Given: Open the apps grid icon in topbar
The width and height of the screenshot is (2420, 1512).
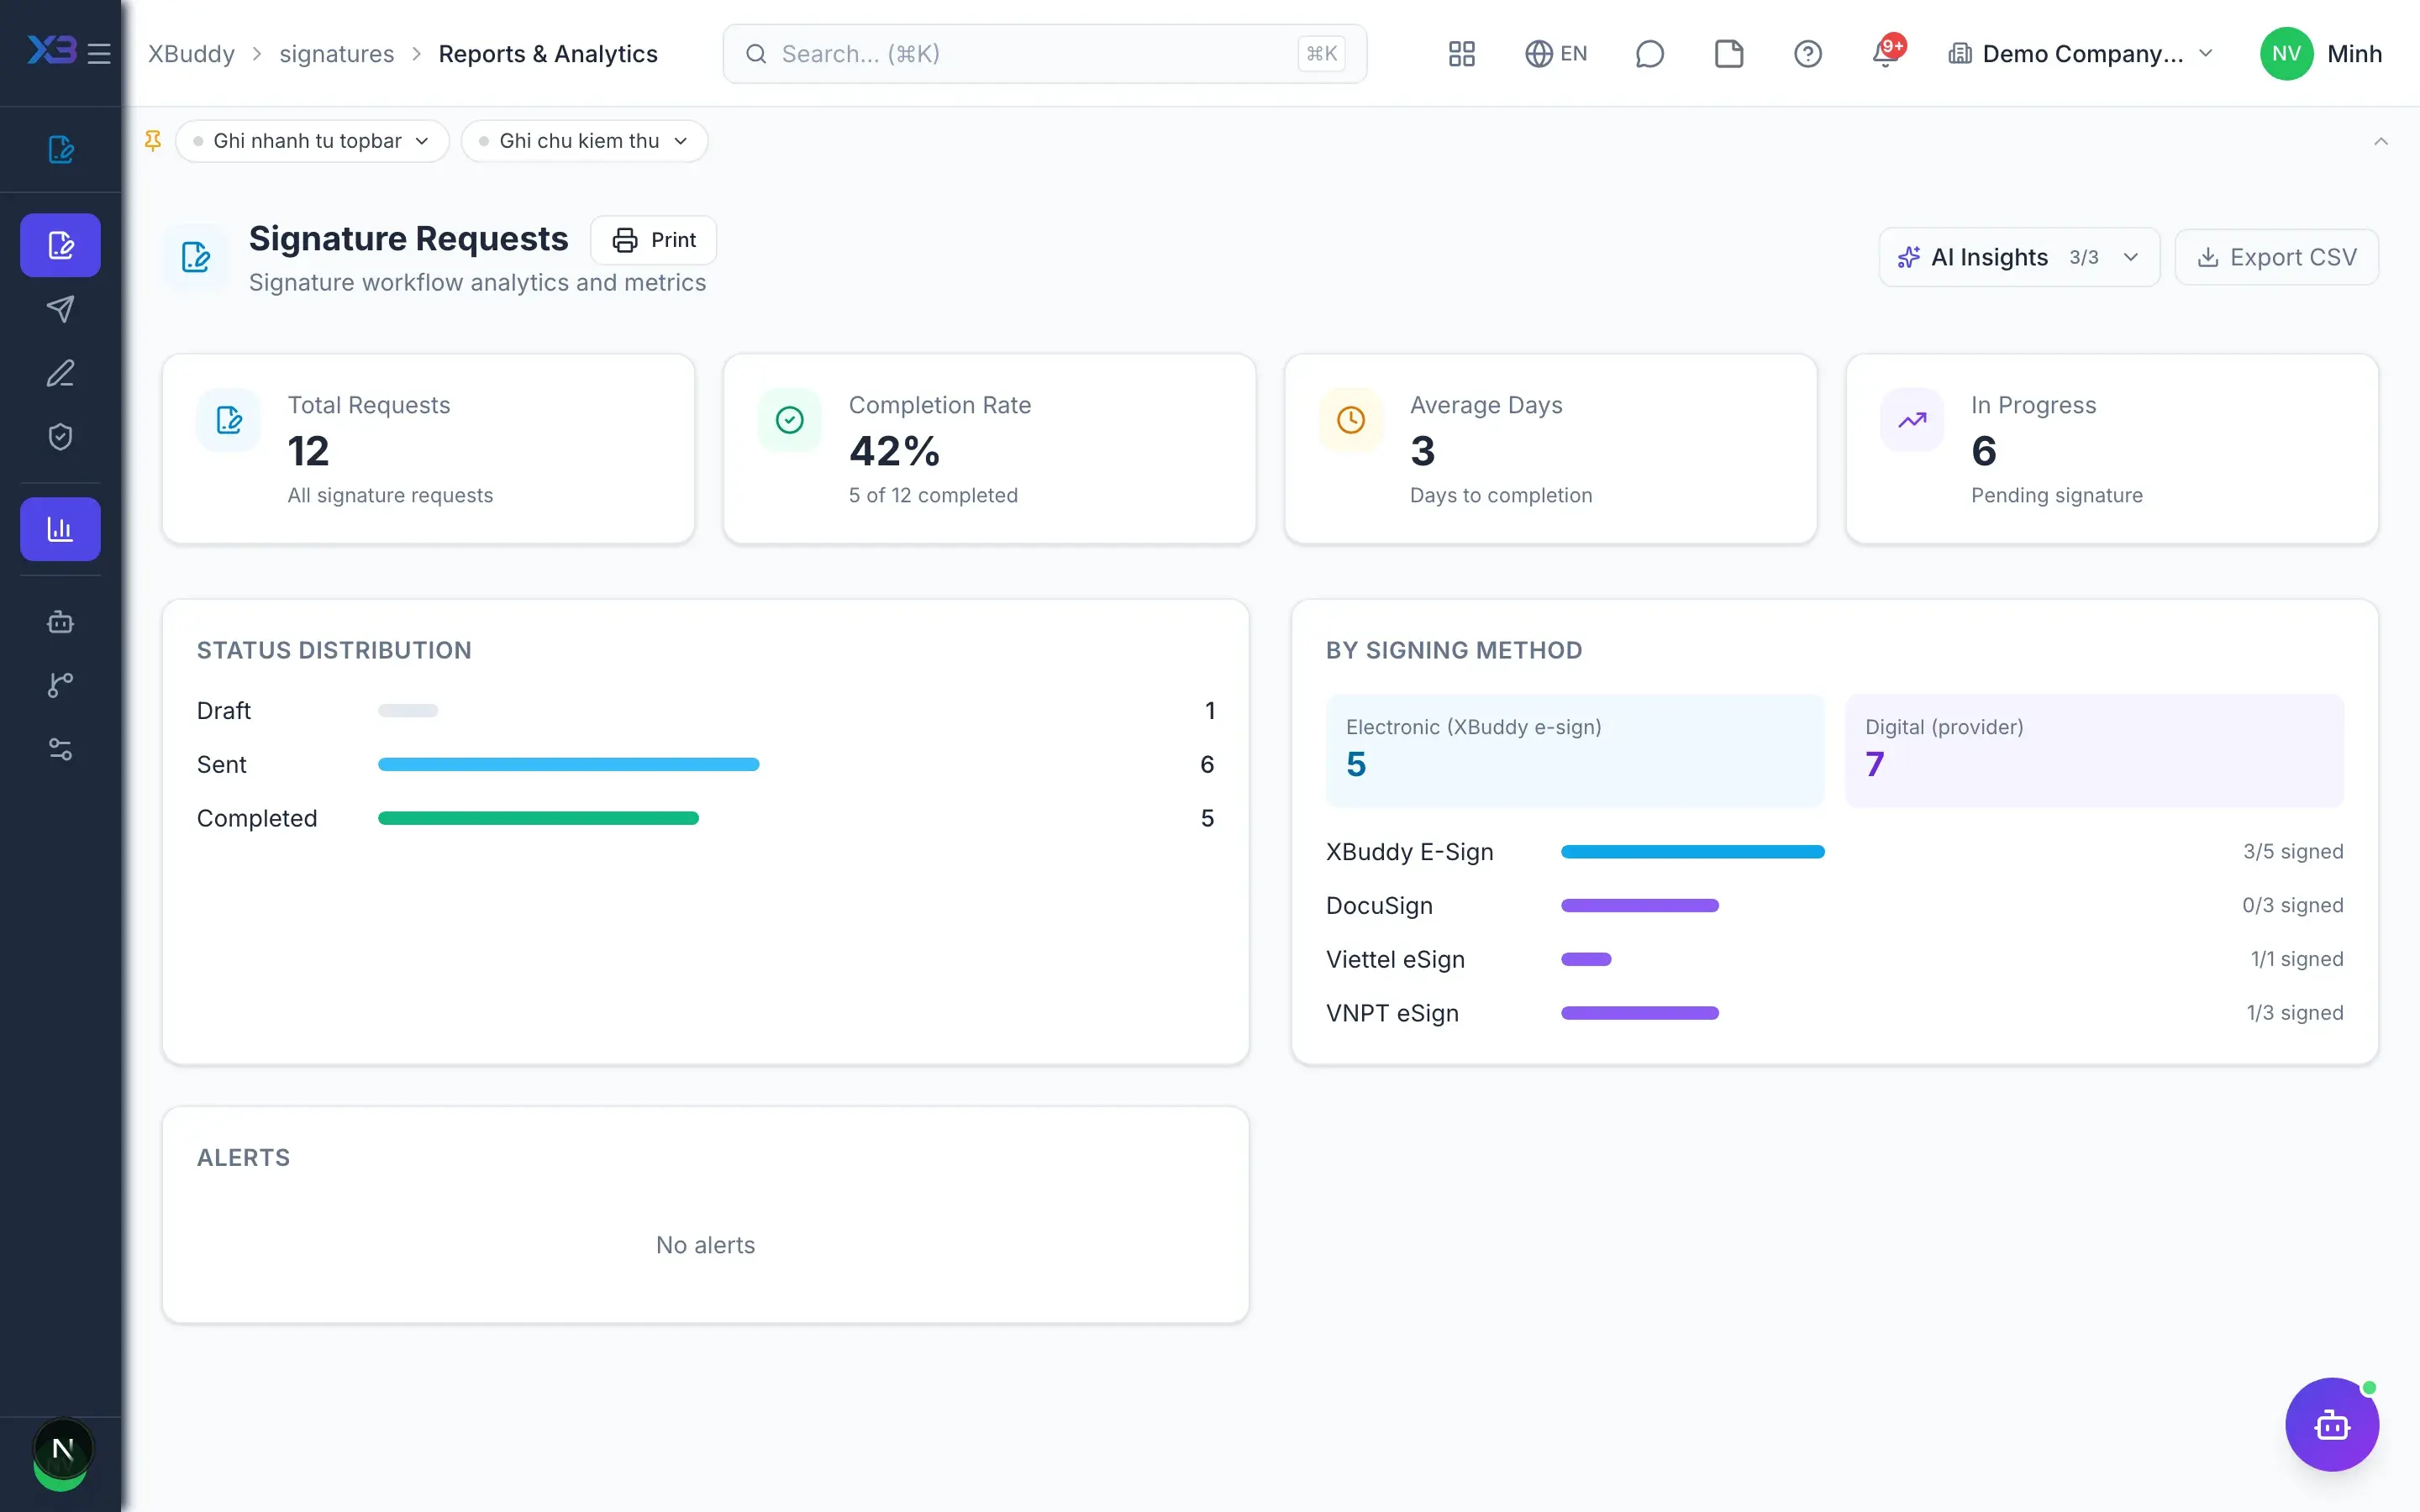Looking at the screenshot, I should [x=1461, y=54].
